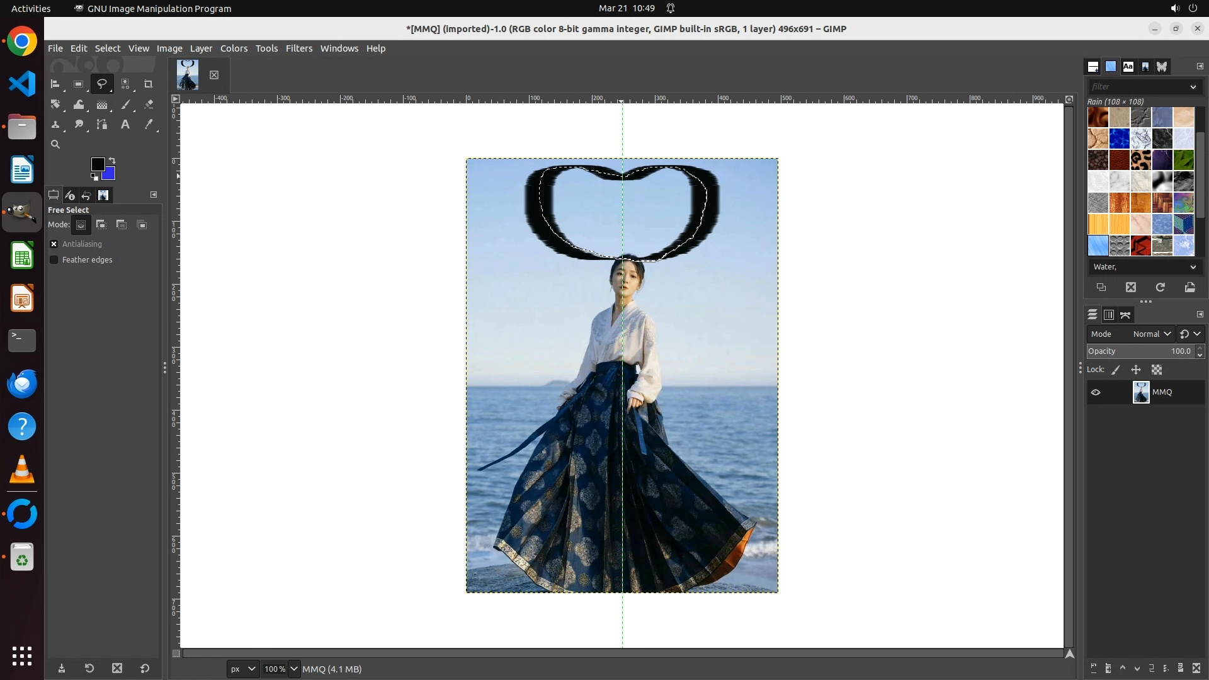
Task: Select the Text tool
Action: pos(125,125)
